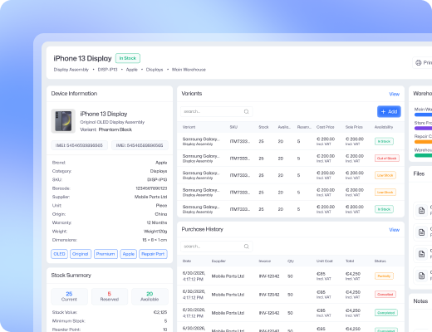Click the Displays breadcrumb text in header

pos(155,70)
